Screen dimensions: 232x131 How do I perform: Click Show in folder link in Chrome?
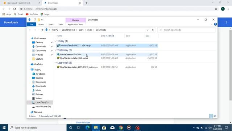click(x=83, y=123)
